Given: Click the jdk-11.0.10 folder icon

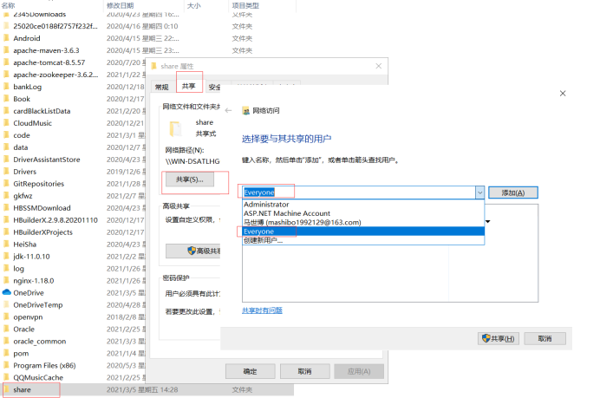Looking at the screenshot, I should pyautogui.click(x=6, y=257).
